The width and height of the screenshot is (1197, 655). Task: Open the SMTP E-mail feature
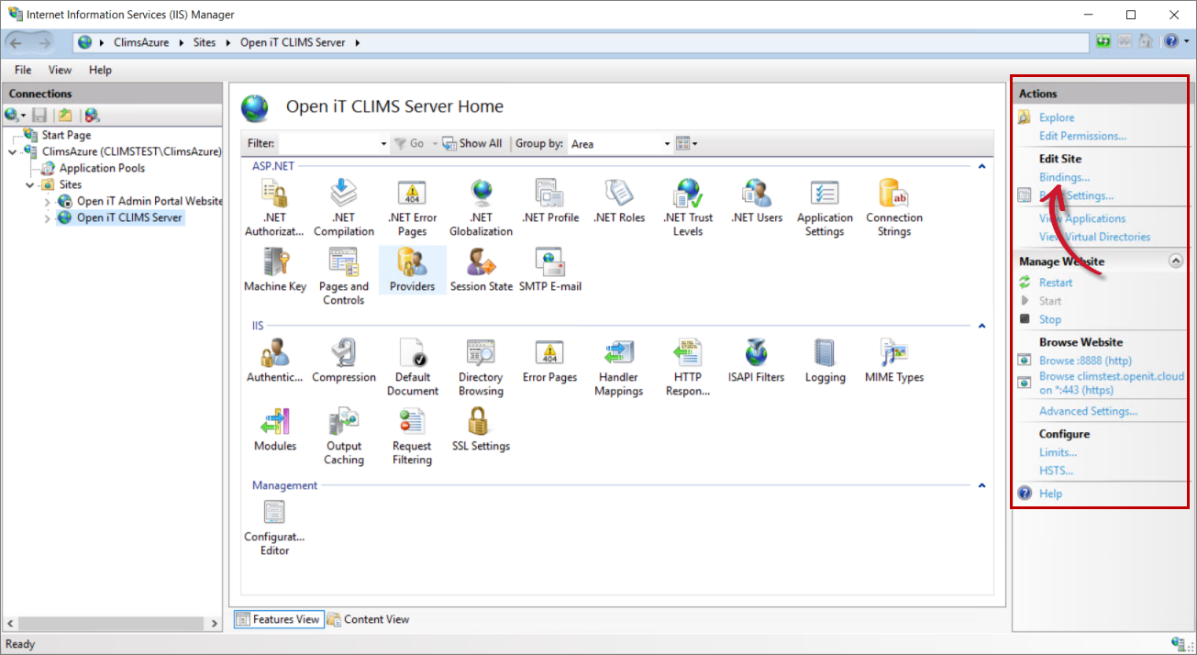click(x=549, y=269)
